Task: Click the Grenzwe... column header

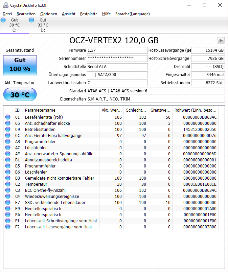Action: (x=160, y=110)
